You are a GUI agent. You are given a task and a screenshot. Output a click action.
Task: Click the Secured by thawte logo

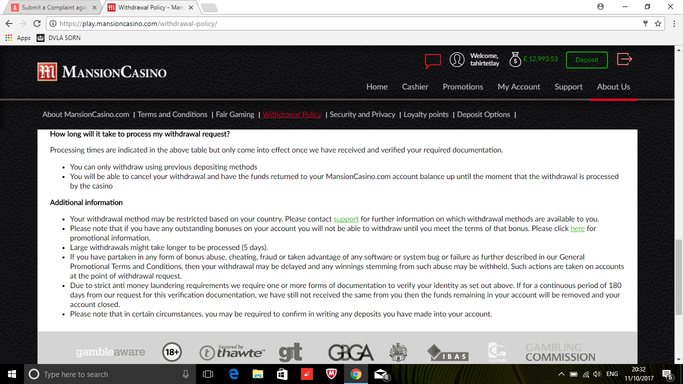(232, 352)
